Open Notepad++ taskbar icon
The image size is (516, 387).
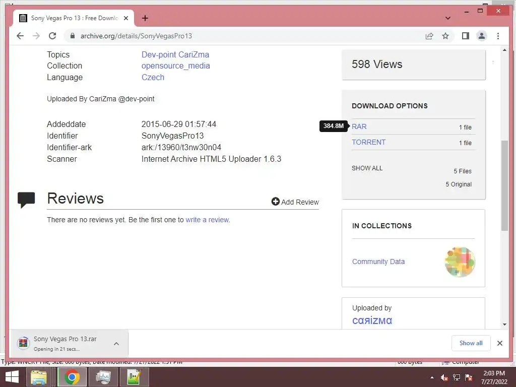pos(134,377)
